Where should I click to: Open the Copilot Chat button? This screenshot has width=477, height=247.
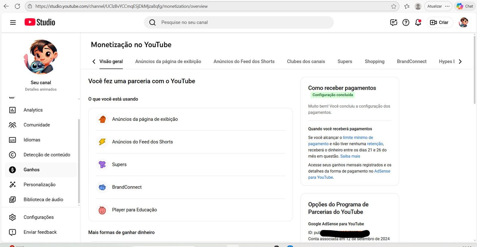pos(465,6)
